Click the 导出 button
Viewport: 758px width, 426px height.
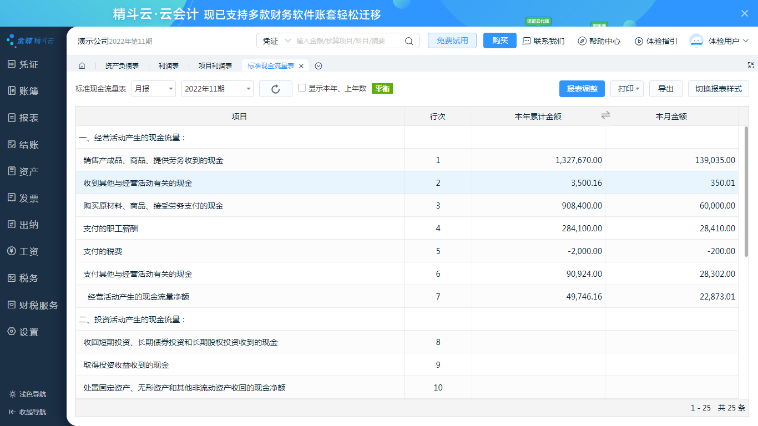tap(665, 89)
